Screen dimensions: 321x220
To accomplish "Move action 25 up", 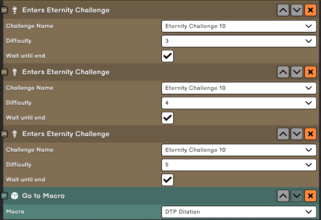I will [283, 72].
